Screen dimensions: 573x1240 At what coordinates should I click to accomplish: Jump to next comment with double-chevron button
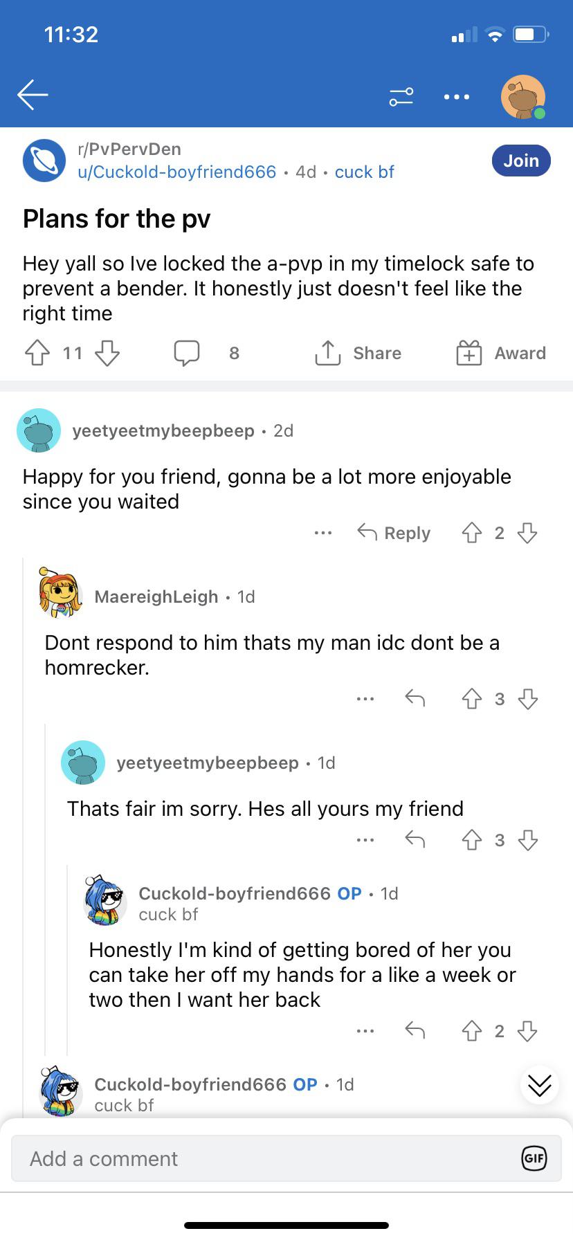click(x=540, y=1086)
